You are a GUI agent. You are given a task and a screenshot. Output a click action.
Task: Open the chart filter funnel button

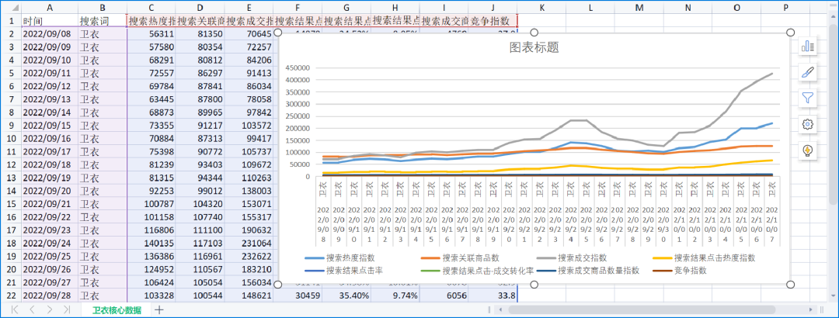pyautogui.click(x=808, y=98)
